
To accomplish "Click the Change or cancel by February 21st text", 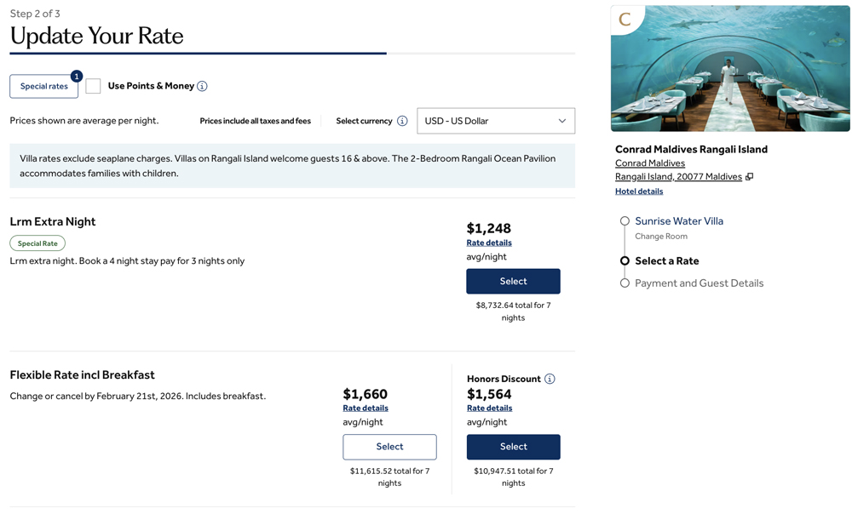I will pos(138,397).
